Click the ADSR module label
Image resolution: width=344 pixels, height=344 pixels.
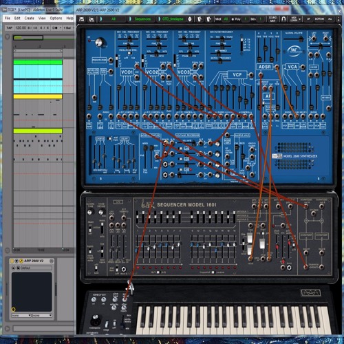click(265, 67)
